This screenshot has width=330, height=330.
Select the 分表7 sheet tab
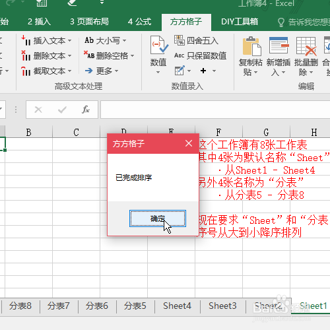click(59, 306)
